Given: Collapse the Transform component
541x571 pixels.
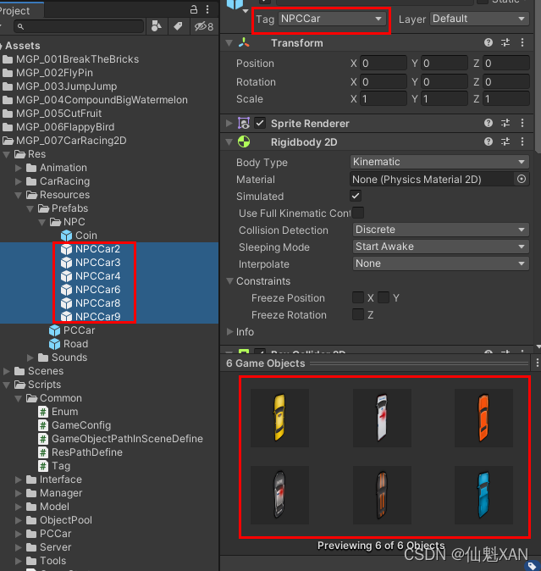Looking at the screenshot, I should [229, 43].
